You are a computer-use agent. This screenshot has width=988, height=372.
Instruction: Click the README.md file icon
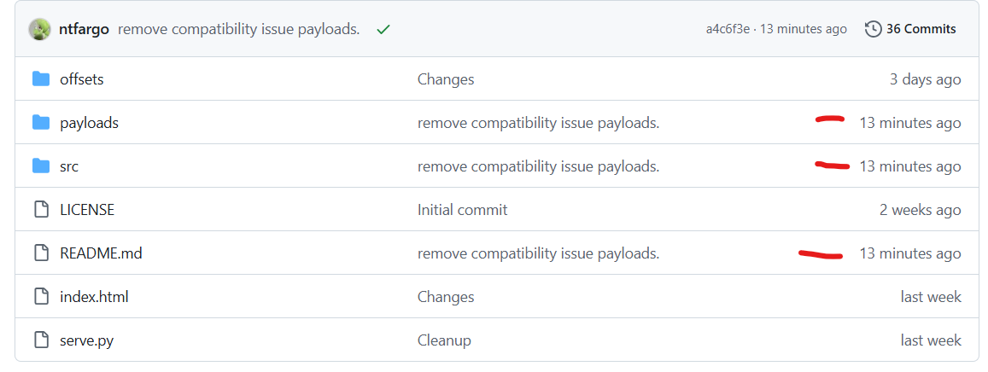[41, 253]
